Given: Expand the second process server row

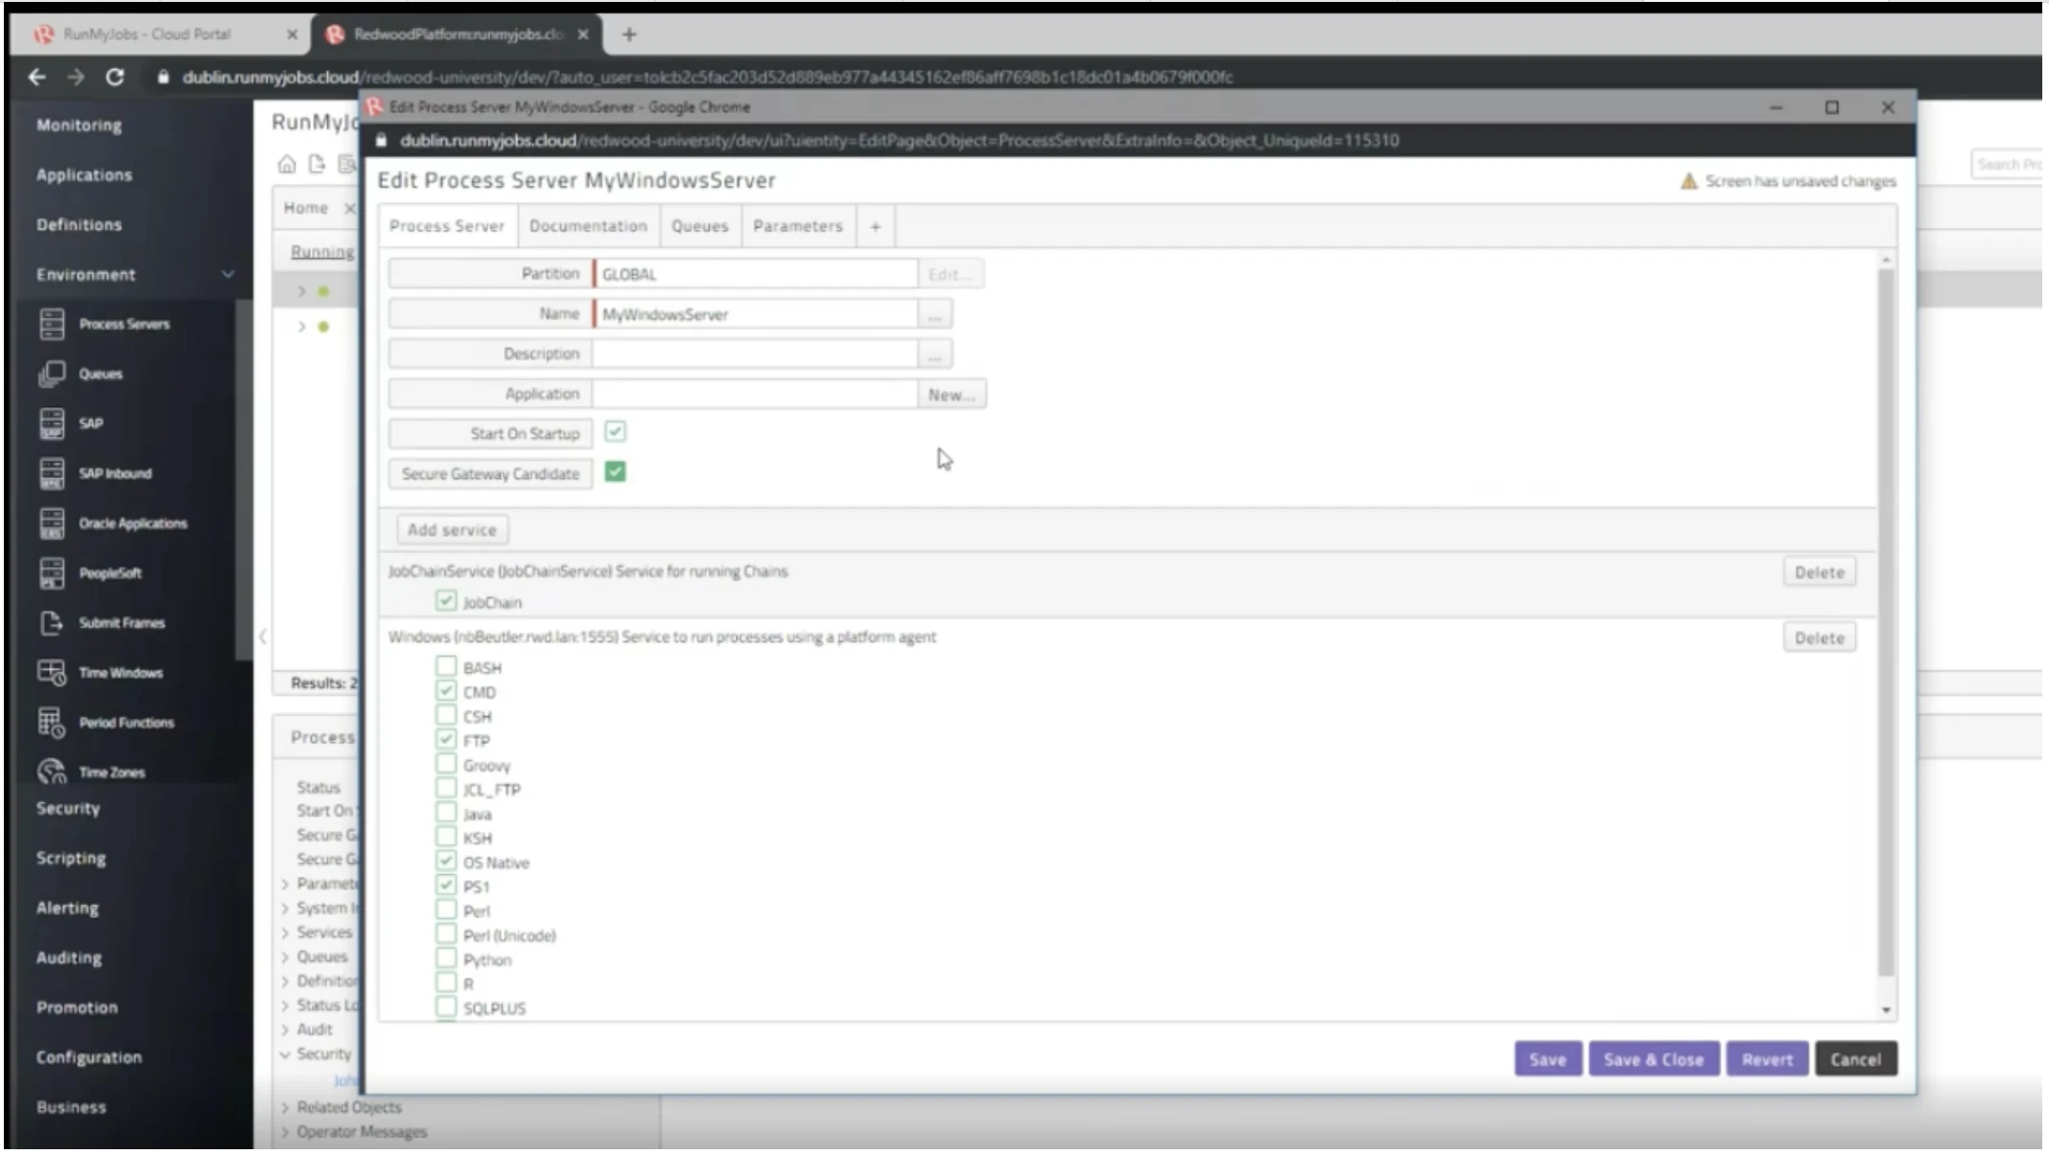Looking at the screenshot, I should (x=301, y=327).
